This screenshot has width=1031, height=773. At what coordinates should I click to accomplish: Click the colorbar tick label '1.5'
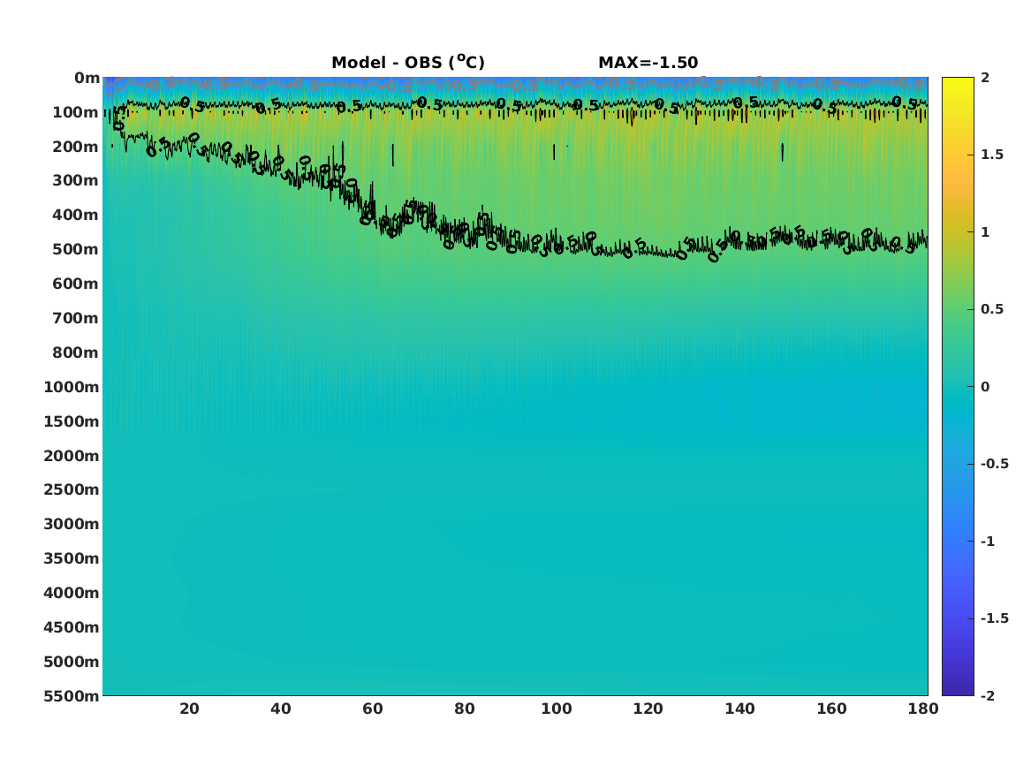[x=992, y=155]
